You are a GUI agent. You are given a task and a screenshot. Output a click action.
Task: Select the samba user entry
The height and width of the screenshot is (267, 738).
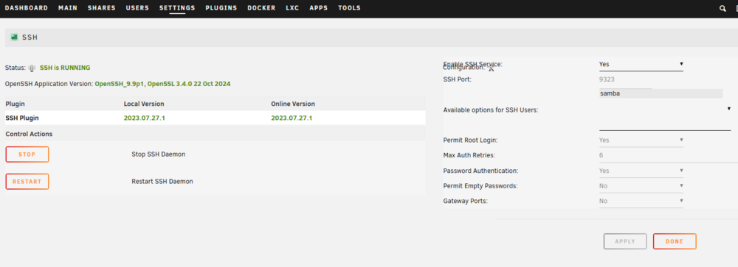tap(661, 93)
